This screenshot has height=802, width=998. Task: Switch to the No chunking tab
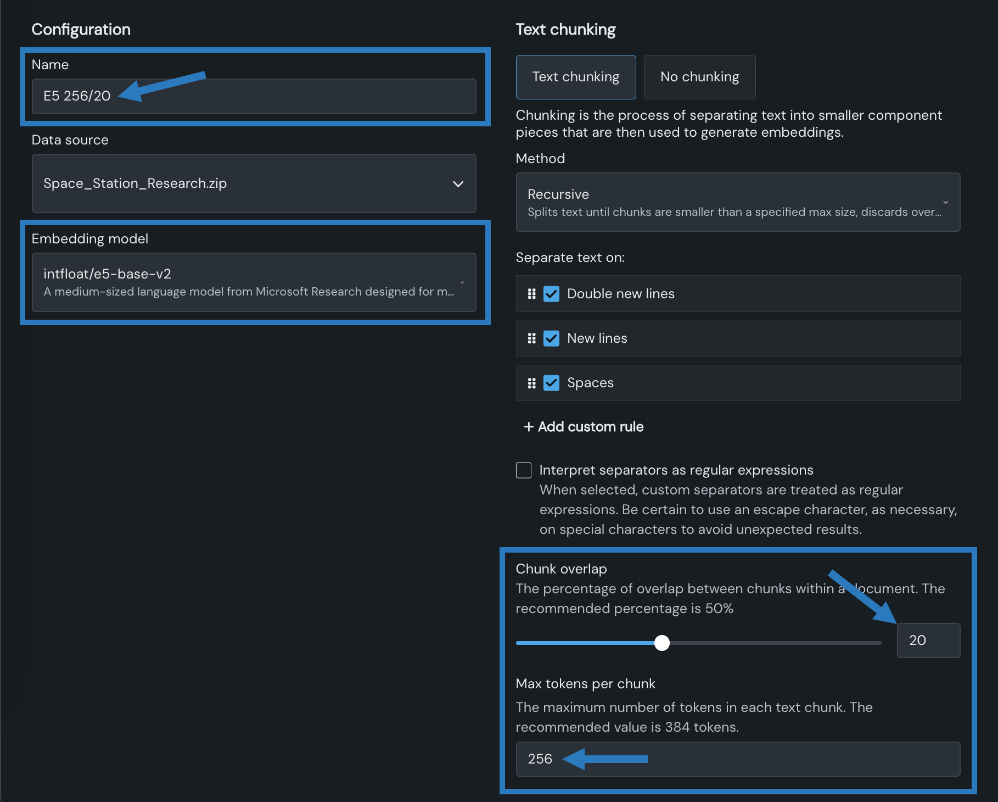coord(699,77)
